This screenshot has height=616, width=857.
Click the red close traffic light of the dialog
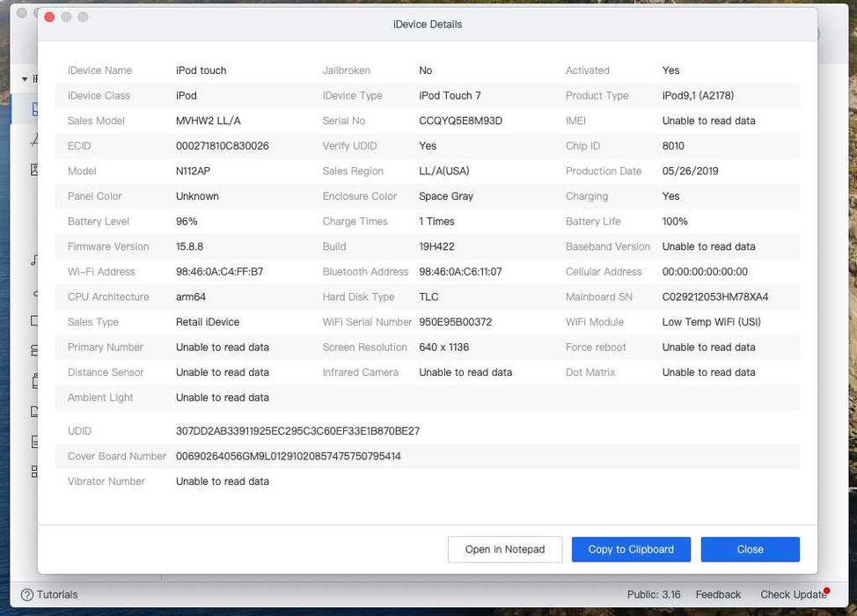click(x=49, y=17)
